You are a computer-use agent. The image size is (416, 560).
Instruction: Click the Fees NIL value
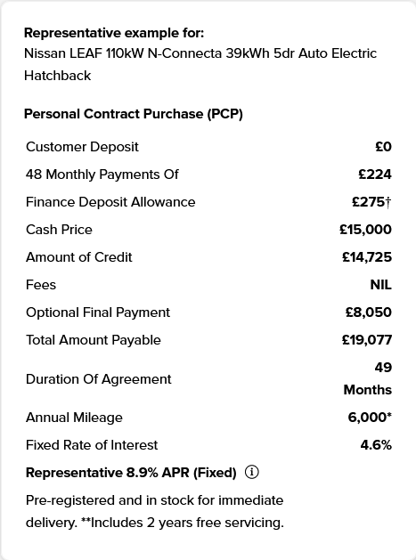[381, 285]
